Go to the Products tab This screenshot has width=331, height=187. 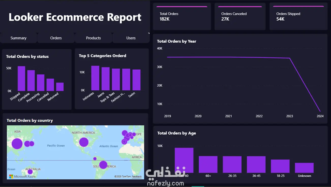pyautogui.click(x=93, y=38)
